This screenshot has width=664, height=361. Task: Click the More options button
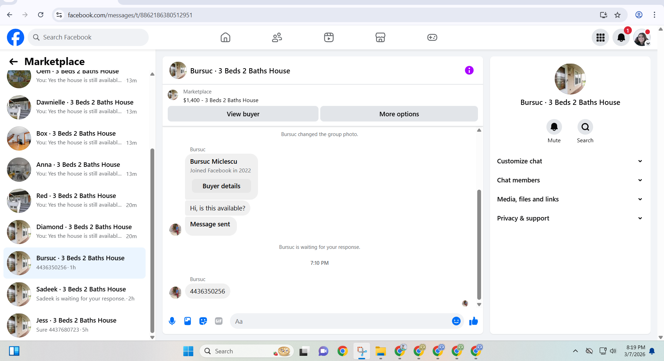click(399, 114)
